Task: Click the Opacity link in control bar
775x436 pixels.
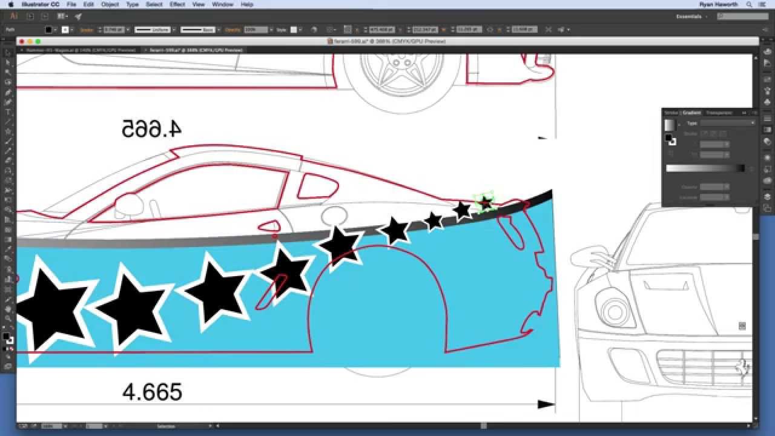Action: [x=233, y=29]
